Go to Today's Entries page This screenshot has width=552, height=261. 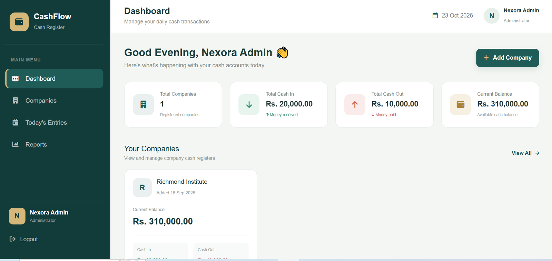coord(54,123)
